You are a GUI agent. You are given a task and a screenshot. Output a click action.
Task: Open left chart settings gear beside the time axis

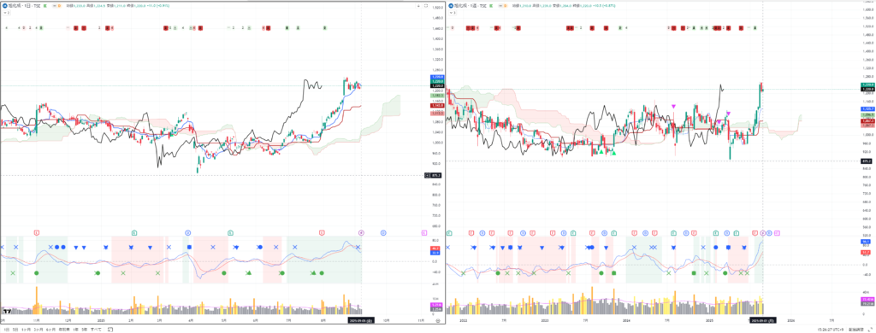(439, 320)
